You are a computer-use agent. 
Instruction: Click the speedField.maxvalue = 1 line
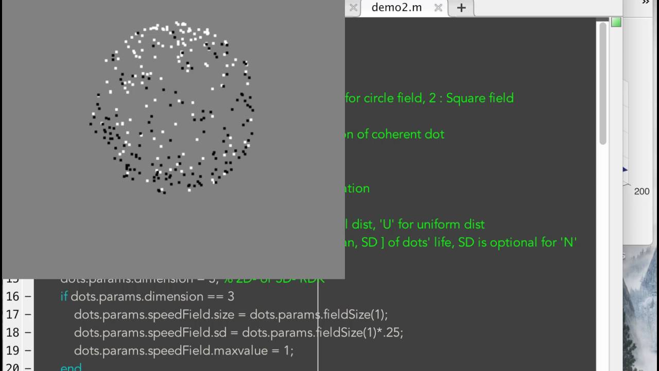184,350
